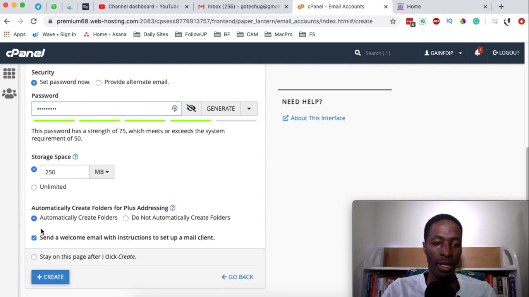Viewport: 529px width, 297px height.
Task: Open the notifications bell icon
Action: tap(477, 53)
